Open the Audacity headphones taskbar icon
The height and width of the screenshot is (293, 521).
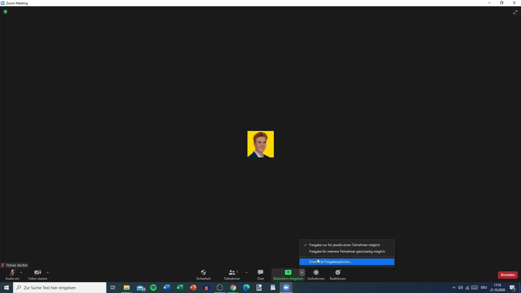pos(207,288)
